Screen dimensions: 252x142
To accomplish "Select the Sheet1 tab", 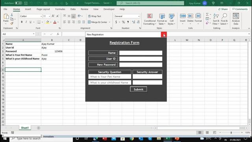I will click(x=25, y=128).
